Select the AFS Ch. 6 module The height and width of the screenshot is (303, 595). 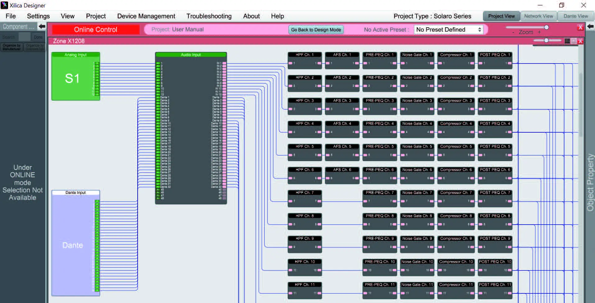[x=342, y=175]
